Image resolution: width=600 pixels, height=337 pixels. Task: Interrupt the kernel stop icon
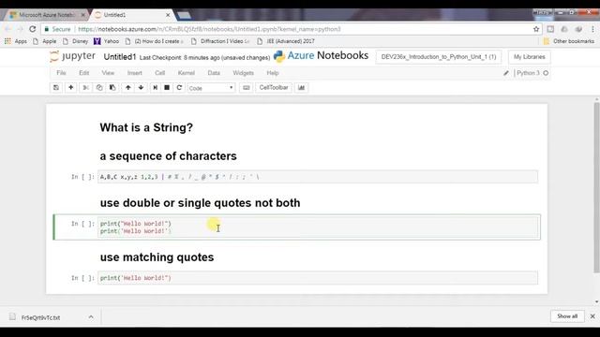[167, 87]
